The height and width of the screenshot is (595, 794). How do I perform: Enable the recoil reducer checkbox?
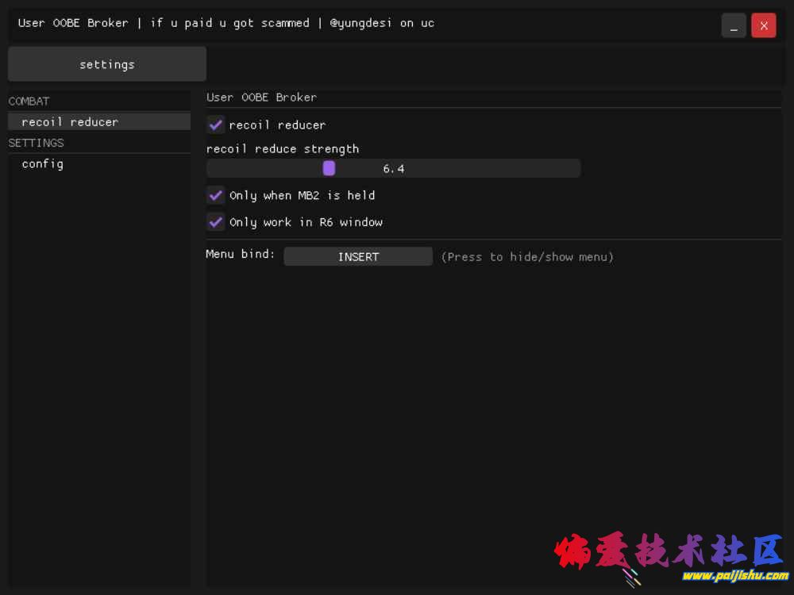[215, 125]
